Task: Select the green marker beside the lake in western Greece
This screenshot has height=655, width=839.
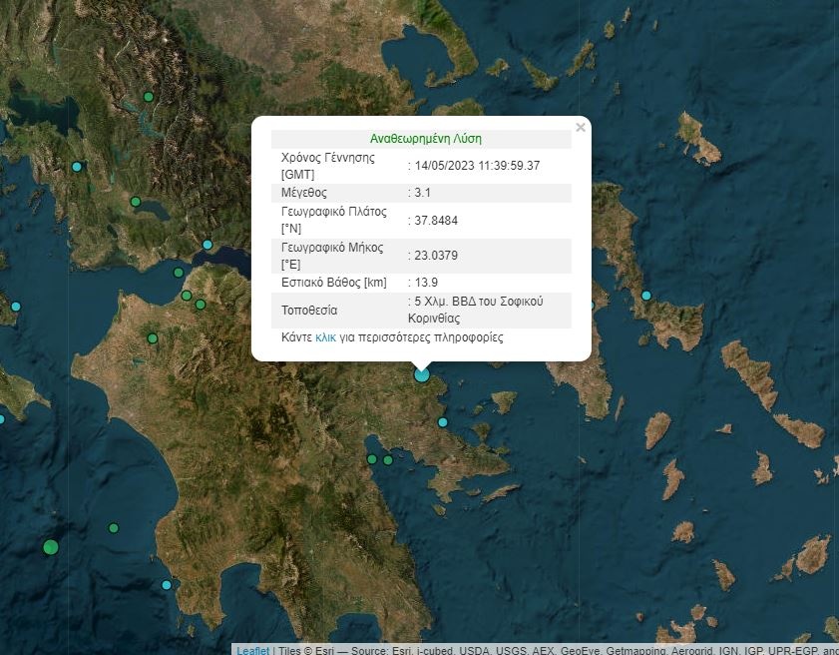Action: pos(136,202)
